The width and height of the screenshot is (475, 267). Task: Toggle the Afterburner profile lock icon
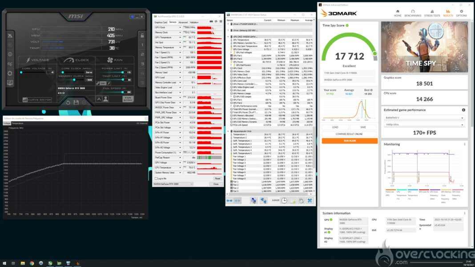point(142,36)
